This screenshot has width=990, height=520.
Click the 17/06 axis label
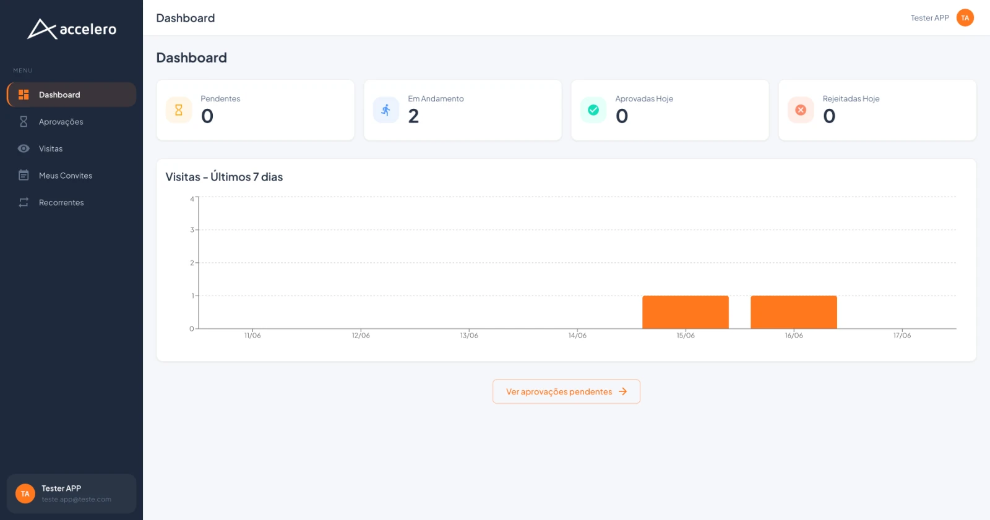coord(902,336)
